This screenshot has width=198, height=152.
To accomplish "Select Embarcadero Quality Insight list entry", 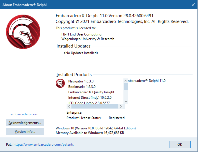I will coord(91,92).
